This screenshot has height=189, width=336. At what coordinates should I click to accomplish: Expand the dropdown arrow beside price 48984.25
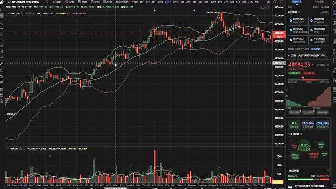(312, 65)
